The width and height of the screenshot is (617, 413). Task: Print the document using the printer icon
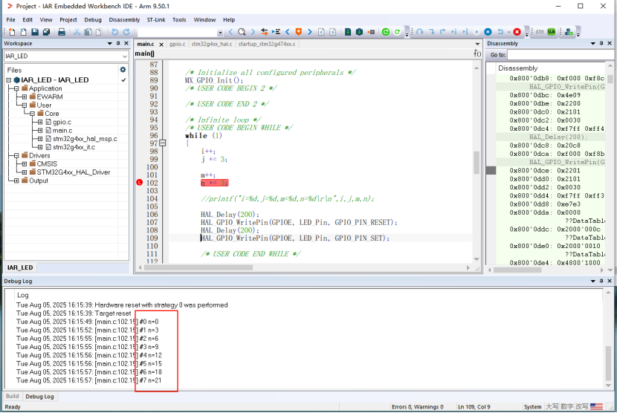[x=62, y=32]
